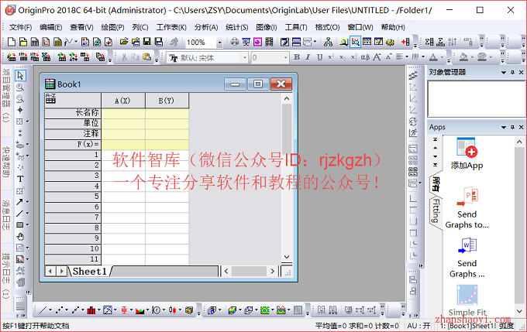527x332 pixels.
Task: Expand the text alignment dropdown arrow
Action: (407, 57)
